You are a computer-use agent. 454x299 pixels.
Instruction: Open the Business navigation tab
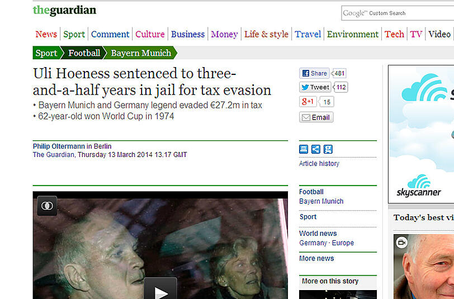(188, 34)
